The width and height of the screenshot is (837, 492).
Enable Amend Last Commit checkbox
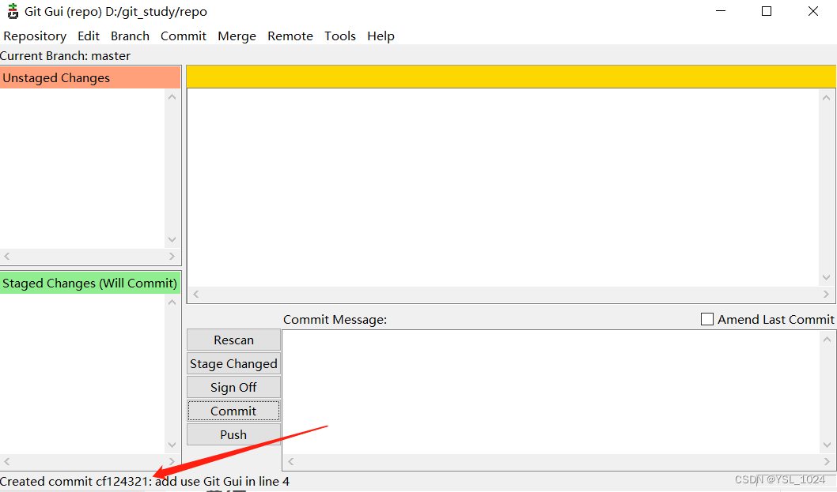click(x=706, y=319)
